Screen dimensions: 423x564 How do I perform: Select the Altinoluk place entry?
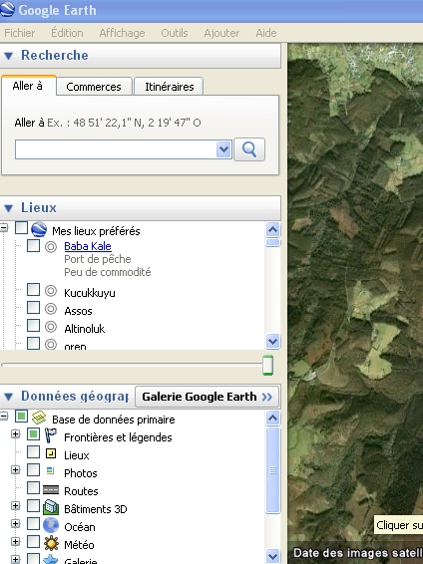click(84, 329)
